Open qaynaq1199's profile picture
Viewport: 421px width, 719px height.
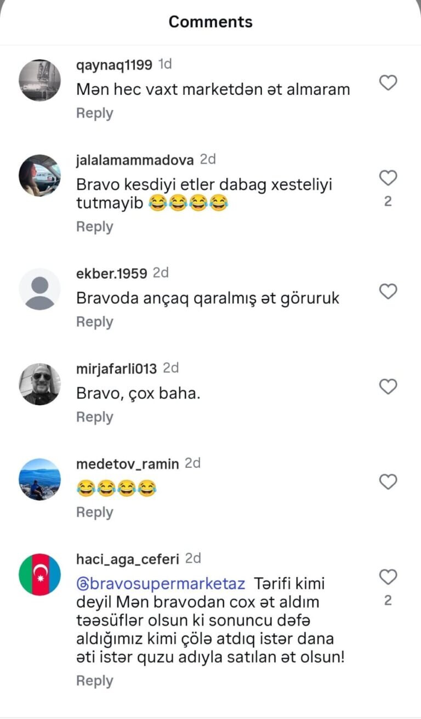point(39,80)
